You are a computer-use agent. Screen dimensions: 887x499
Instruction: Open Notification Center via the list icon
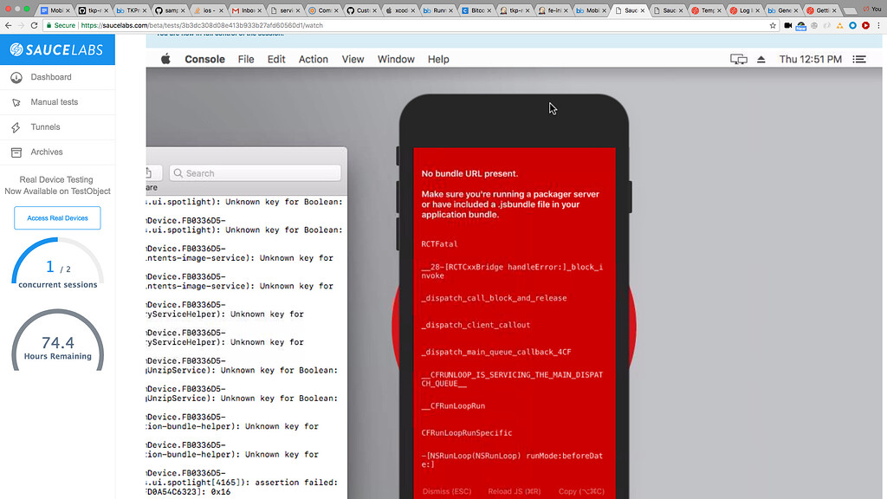point(859,59)
